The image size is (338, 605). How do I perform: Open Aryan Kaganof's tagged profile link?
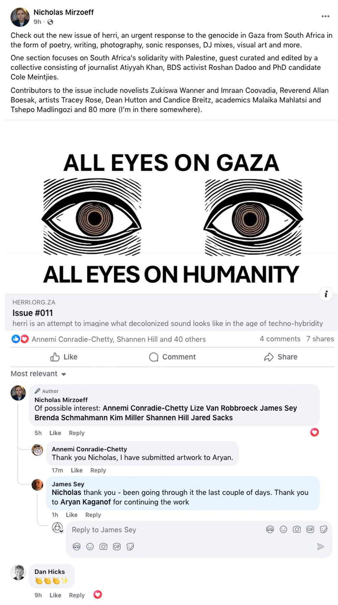coord(86,502)
